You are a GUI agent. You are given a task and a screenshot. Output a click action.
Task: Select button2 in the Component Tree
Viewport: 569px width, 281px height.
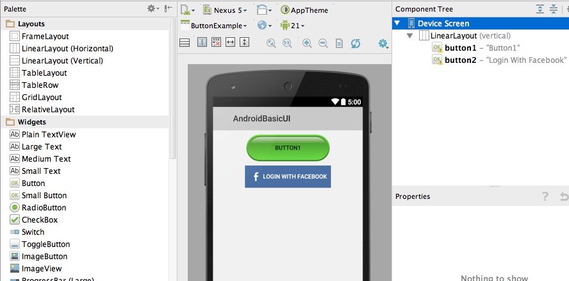coord(460,60)
